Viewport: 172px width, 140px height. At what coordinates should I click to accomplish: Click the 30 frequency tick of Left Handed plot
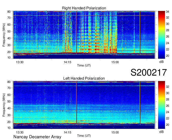pyautogui.click(x=9, y=115)
